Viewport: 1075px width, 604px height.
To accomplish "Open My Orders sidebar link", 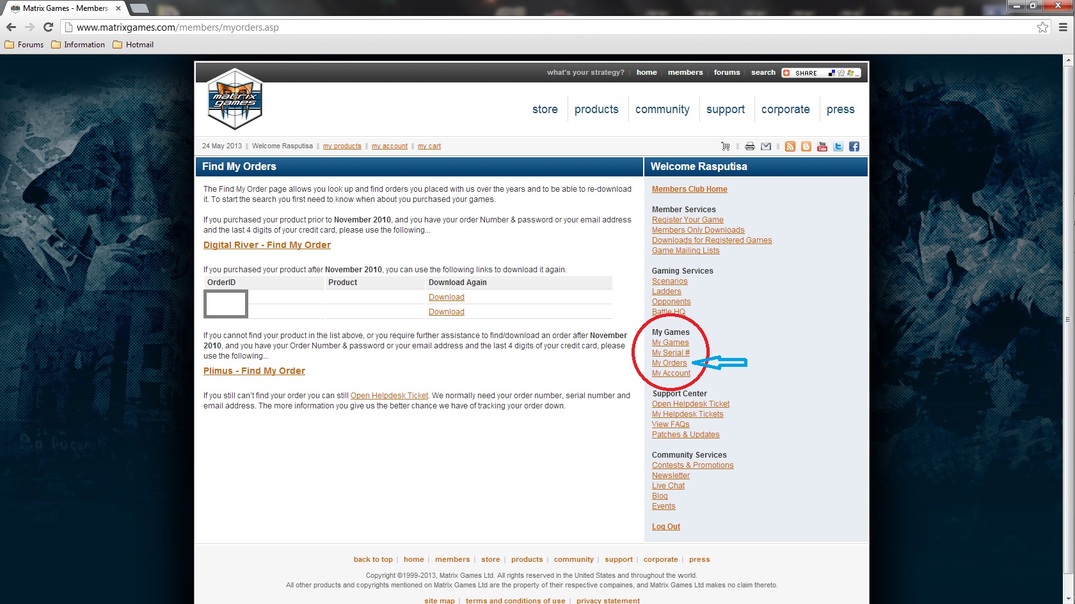I will click(x=669, y=363).
